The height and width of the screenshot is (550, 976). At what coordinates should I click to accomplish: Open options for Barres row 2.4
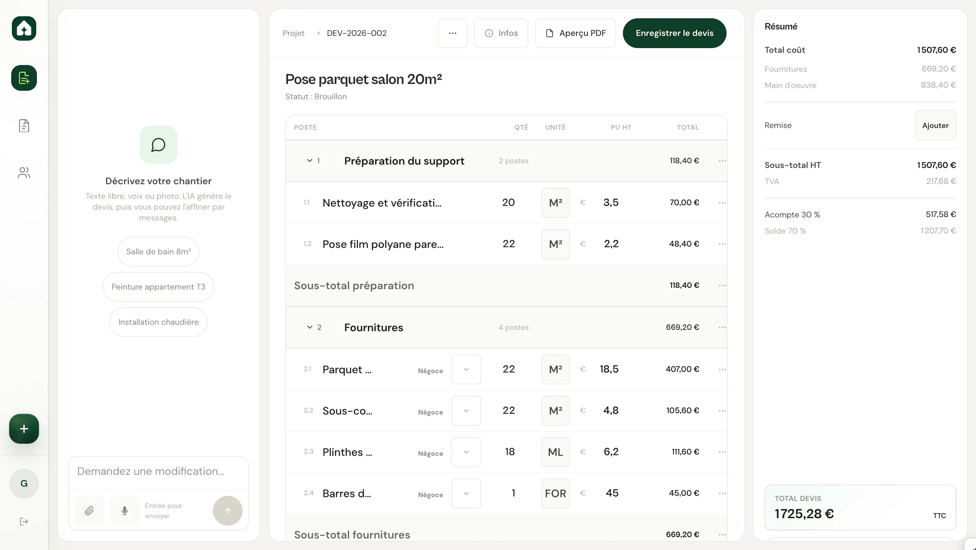click(722, 493)
